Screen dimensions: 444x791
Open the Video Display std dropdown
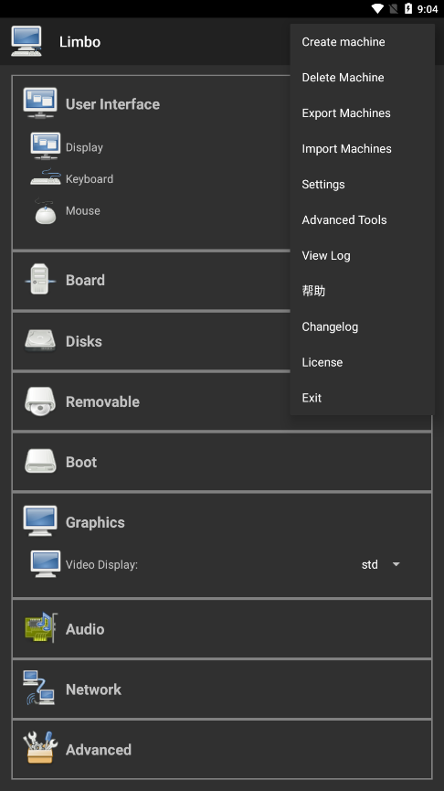tap(381, 564)
